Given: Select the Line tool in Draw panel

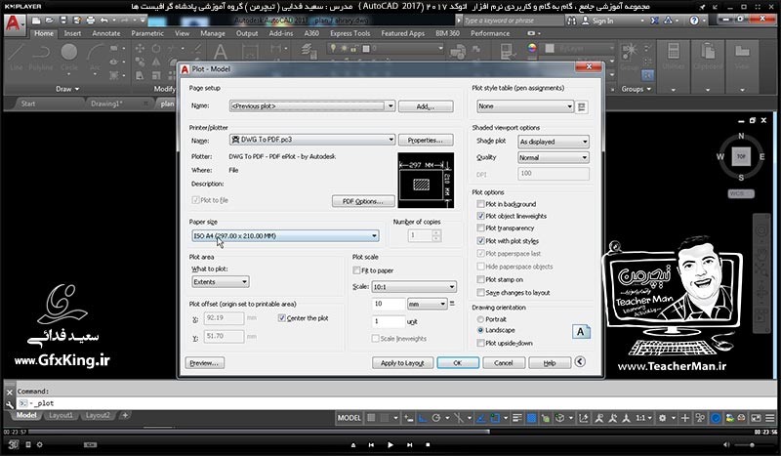Looking at the screenshot, I should pyautogui.click(x=16, y=57).
